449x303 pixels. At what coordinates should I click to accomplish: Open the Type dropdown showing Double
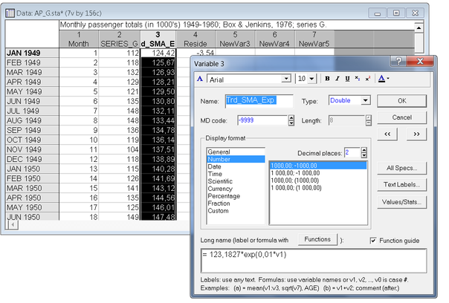point(365,100)
